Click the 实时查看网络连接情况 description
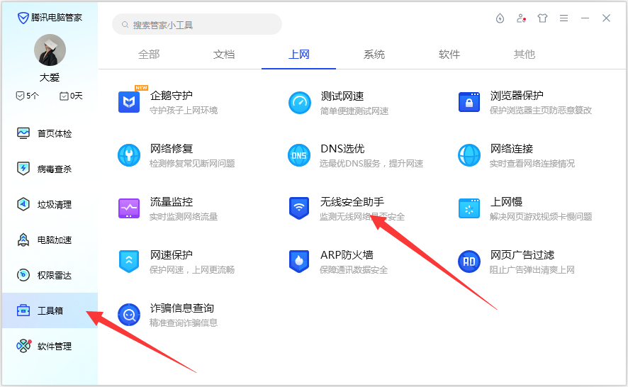Screen dimensions: 628x387 (532, 164)
